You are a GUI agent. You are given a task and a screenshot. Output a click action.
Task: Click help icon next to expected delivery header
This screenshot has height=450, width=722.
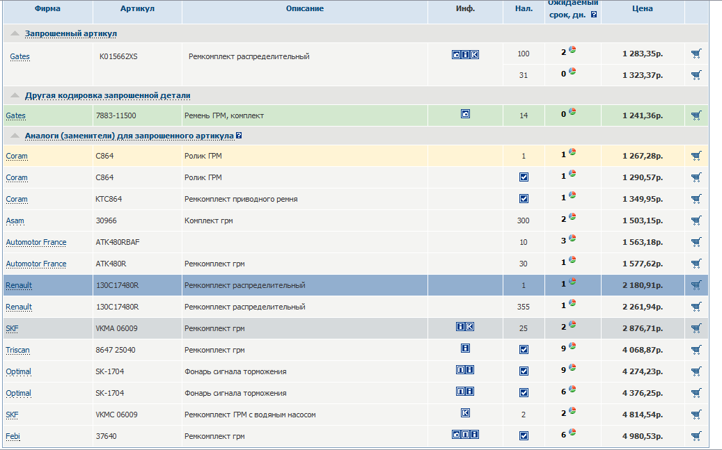pos(593,14)
